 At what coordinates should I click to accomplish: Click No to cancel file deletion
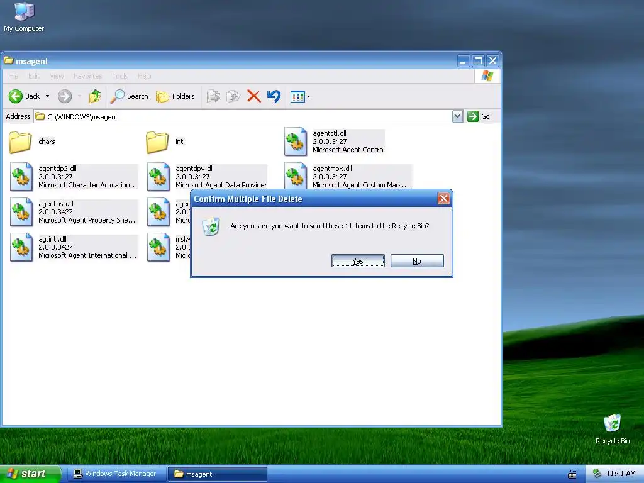pyautogui.click(x=417, y=261)
